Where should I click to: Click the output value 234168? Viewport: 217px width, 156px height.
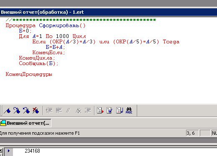pos(32,151)
